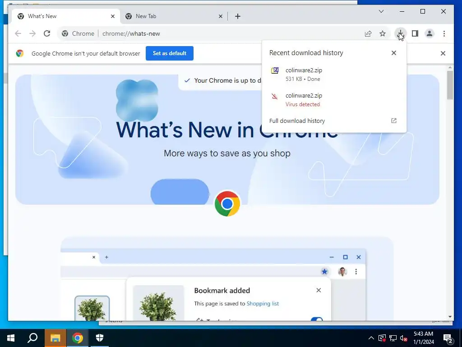Bookmark this tab with the star icon
This screenshot has height=347, width=462.
pyautogui.click(x=383, y=33)
